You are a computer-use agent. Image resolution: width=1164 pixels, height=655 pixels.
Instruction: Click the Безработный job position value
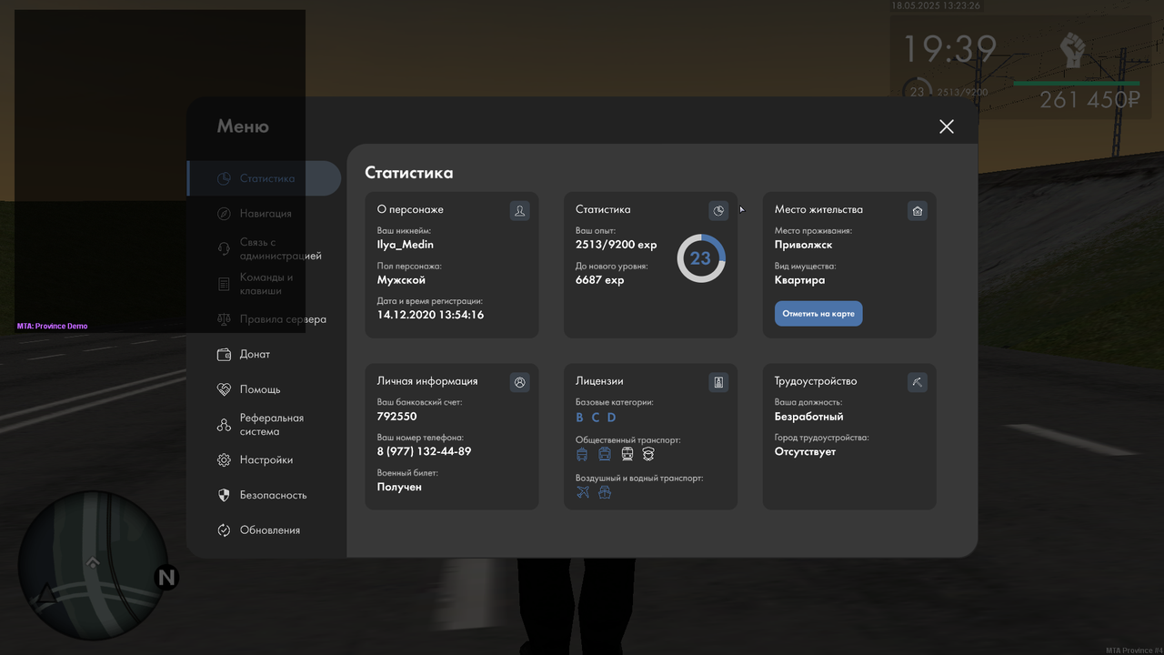[809, 417]
